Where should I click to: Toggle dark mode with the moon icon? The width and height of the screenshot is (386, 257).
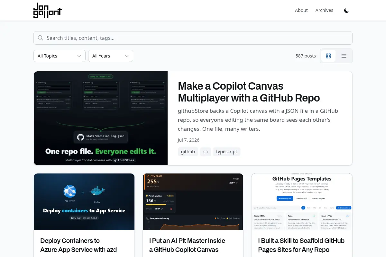pos(346,10)
